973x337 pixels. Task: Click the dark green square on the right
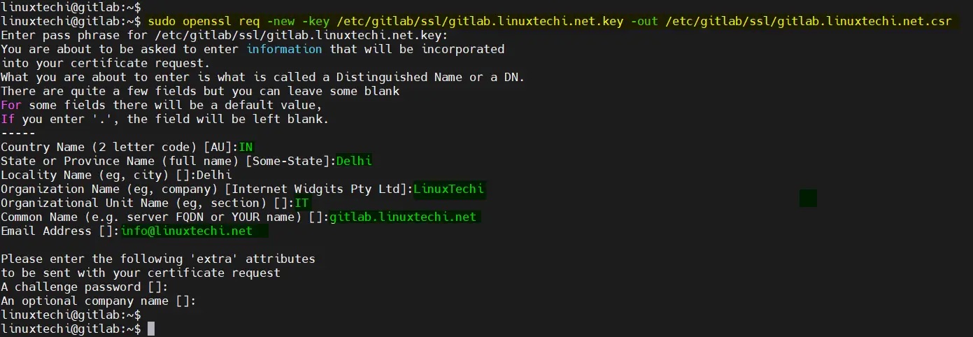808,198
